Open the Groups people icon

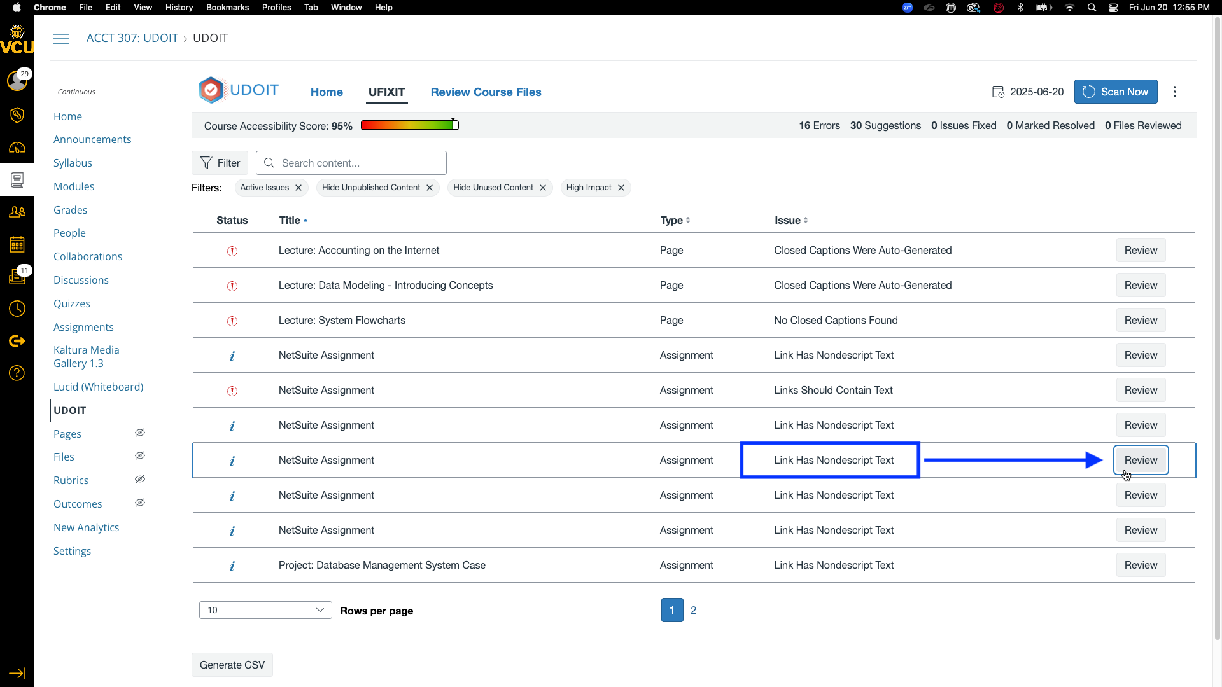[17, 212]
